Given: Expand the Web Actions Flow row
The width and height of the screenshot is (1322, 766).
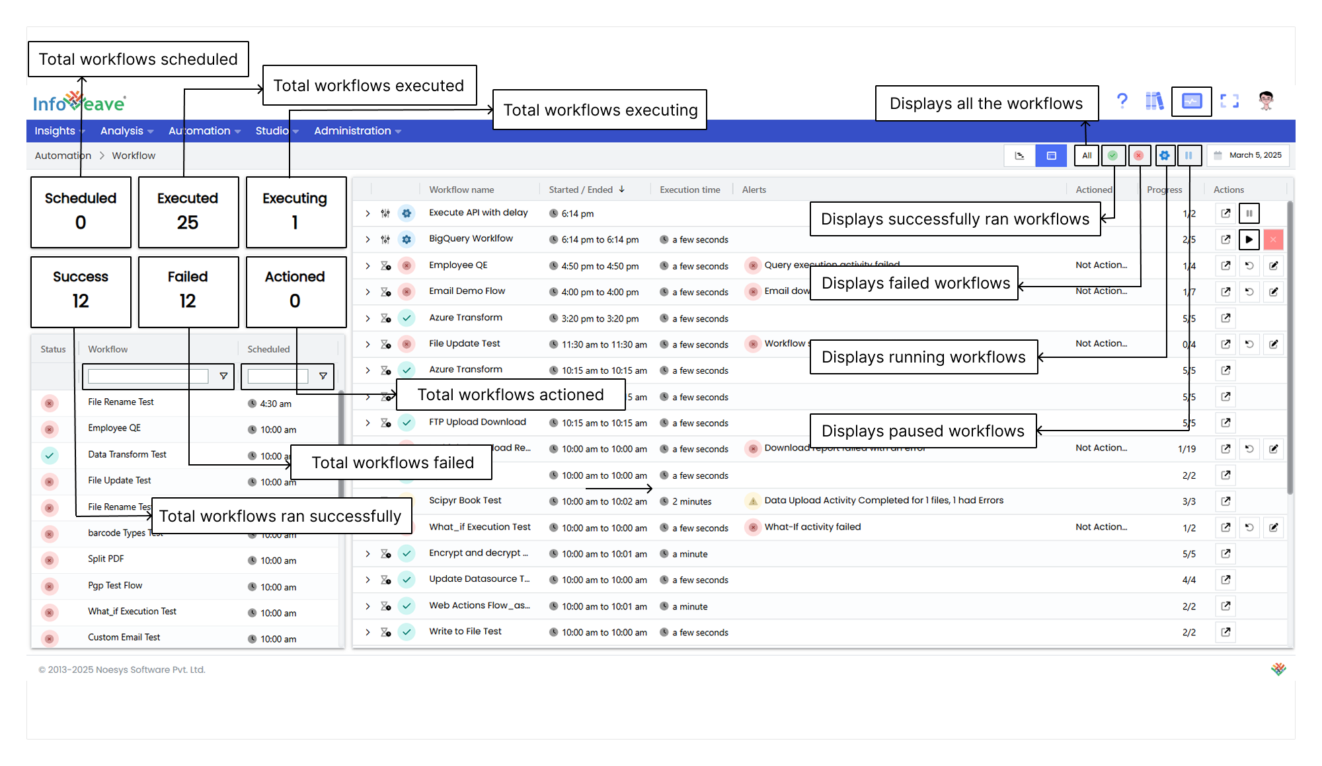Looking at the screenshot, I should tap(368, 606).
